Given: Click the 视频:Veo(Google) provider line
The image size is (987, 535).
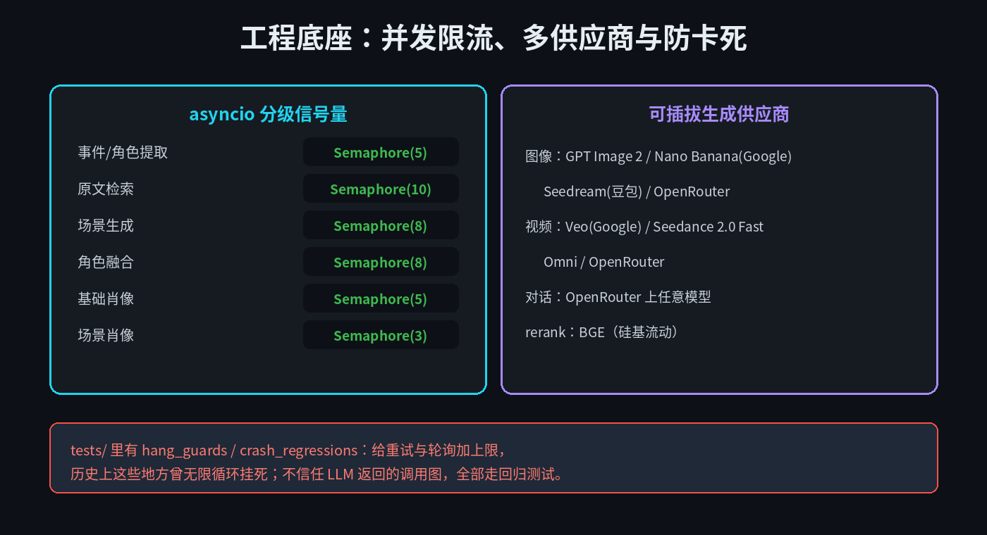Looking at the screenshot, I should pyautogui.click(x=644, y=227).
